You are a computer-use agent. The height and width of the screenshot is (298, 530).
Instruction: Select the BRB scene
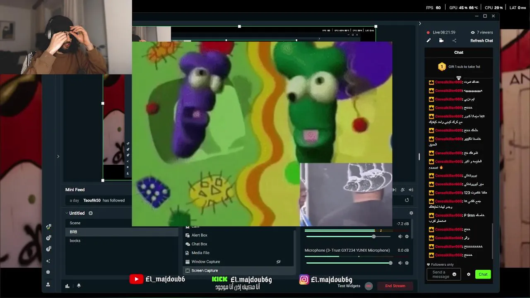pyautogui.click(x=122, y=232)
